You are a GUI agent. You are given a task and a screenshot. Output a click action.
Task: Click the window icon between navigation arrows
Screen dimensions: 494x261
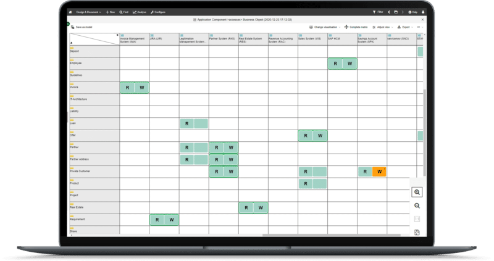396,12
